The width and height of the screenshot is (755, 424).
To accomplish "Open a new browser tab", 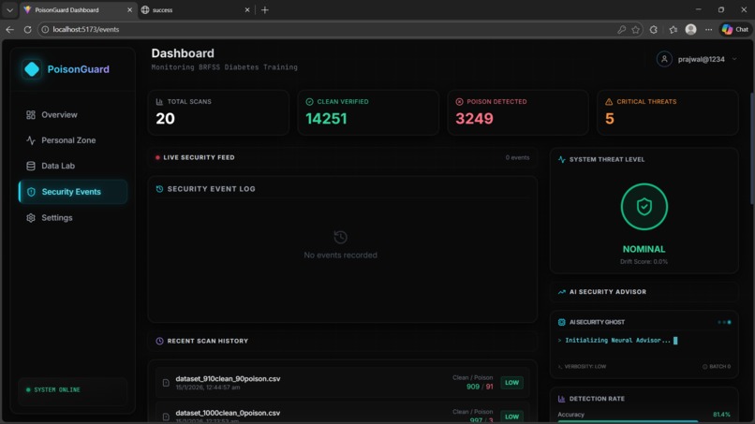I will pyautogui.click(x=265, y=9).
